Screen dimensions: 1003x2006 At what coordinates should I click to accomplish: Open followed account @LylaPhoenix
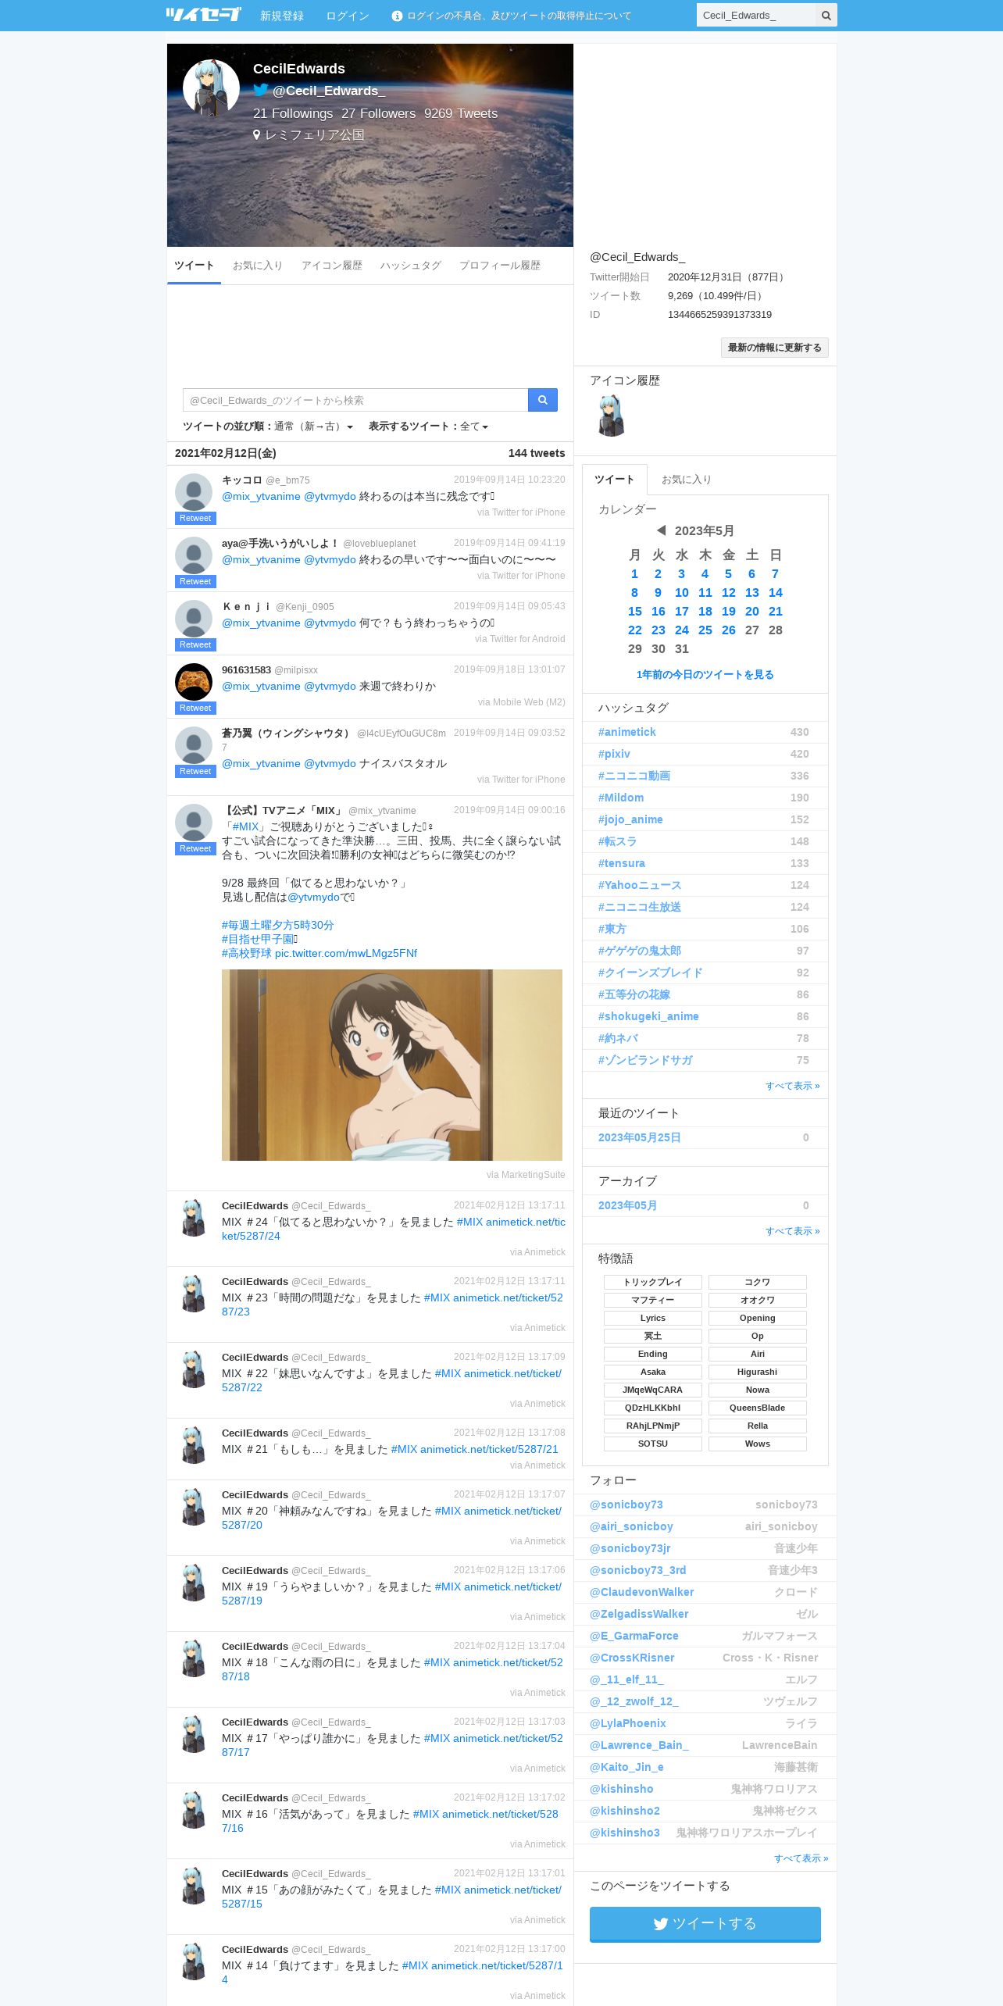(628, 1723)
